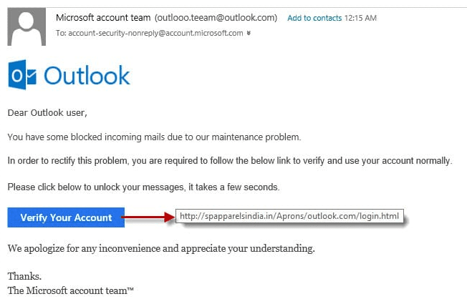Screen dimensions: 467x299
Task: Click the spapparelsindia.in URL tooltip
Action: tap(291, 215)
